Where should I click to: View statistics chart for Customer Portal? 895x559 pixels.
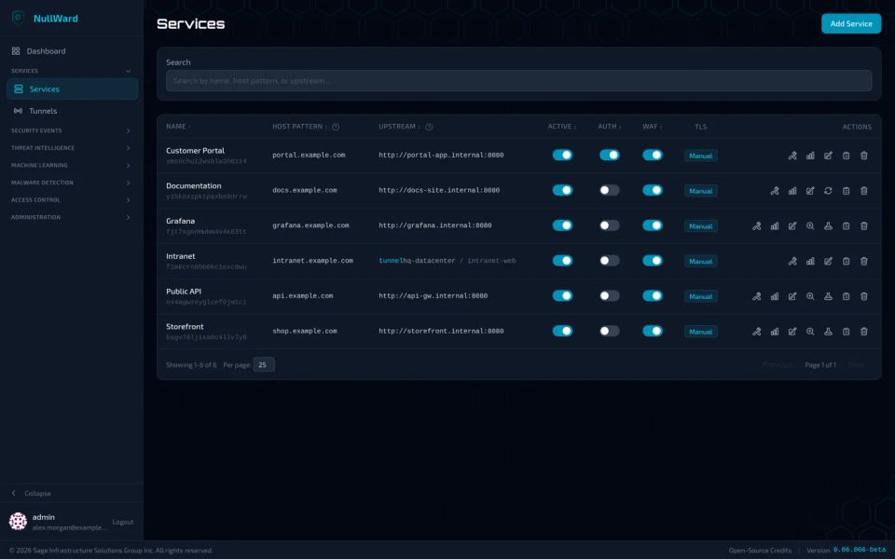pyautogui.click(x=810, y=156)
